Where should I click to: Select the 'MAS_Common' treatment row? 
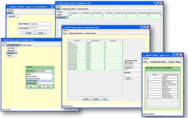[x=162, y=84]
